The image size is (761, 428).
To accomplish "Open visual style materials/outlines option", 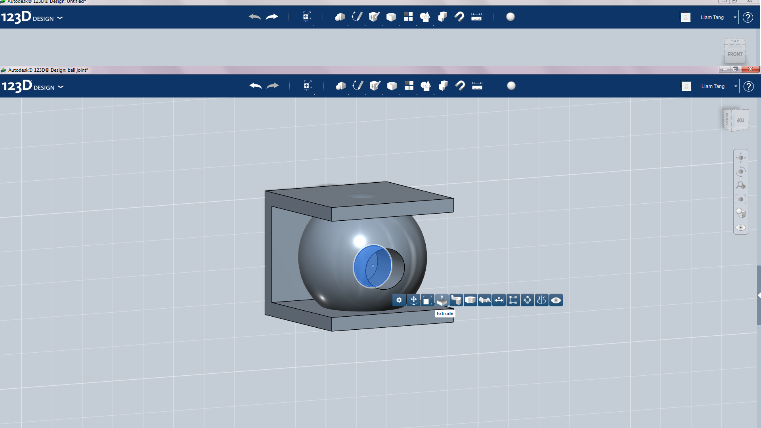I will click(x=741, y=213).
